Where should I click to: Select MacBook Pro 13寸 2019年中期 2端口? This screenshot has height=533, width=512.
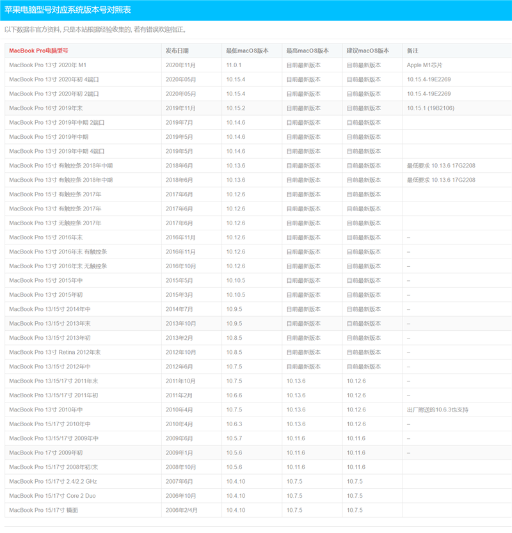click(57, 122)
